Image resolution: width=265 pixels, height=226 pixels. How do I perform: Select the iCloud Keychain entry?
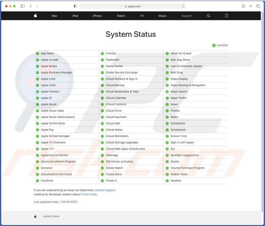click(x=116, y=117)
